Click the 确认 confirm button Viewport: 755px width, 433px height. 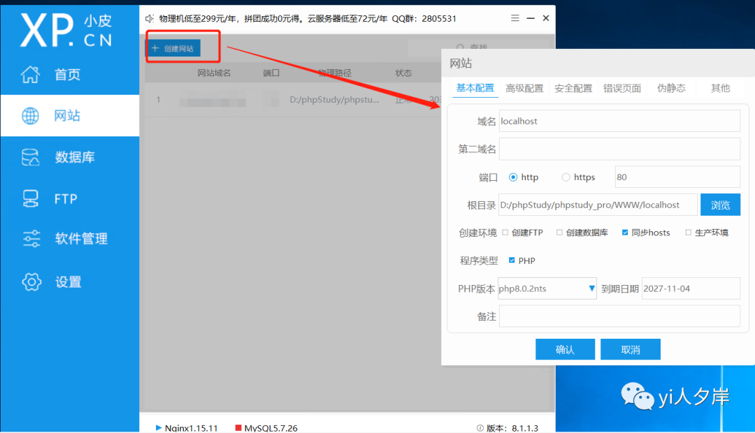[x=566, y=349]
